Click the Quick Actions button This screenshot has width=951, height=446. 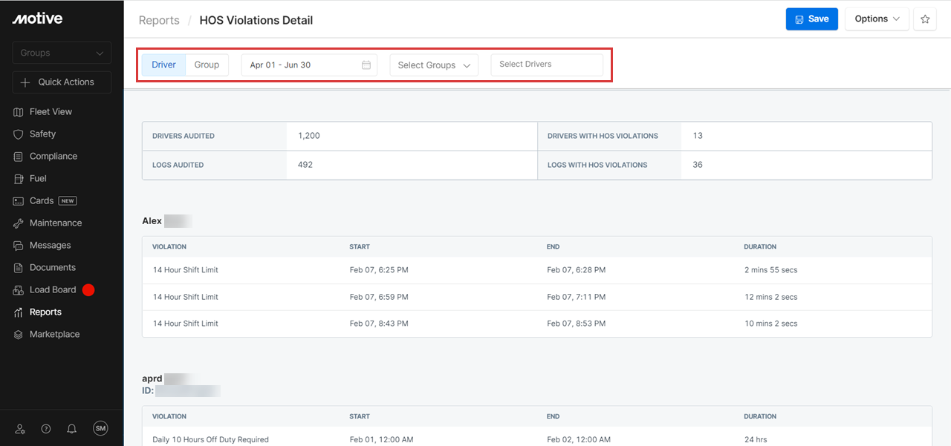(62, 82)
